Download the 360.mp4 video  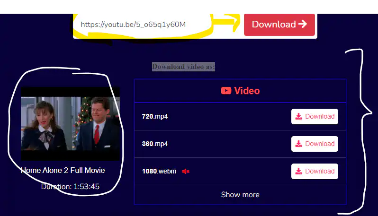(x=315, y=144)
